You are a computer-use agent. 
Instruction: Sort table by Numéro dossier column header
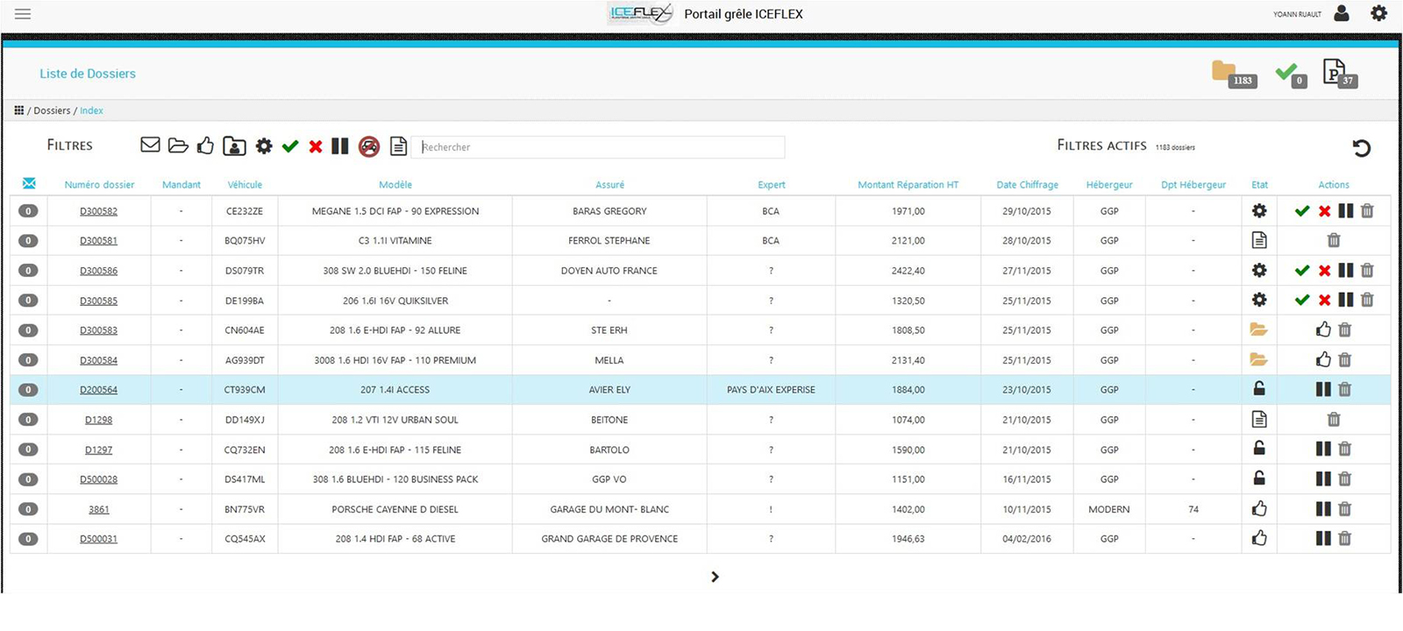99,185
